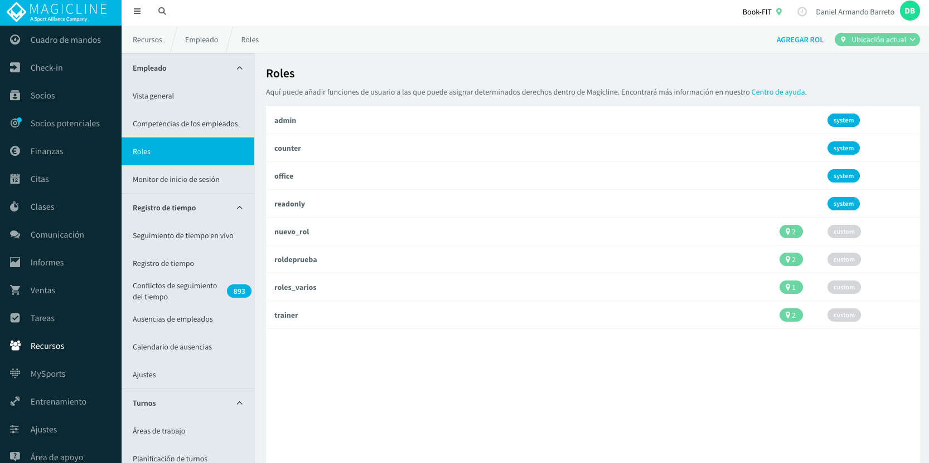Click the Área de apoyo question icon
The height and width of the screenshot is (463, 929).
(x=15, y=456)
